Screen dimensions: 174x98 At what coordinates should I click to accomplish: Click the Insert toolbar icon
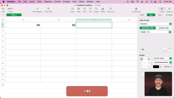tap(73, 9)
